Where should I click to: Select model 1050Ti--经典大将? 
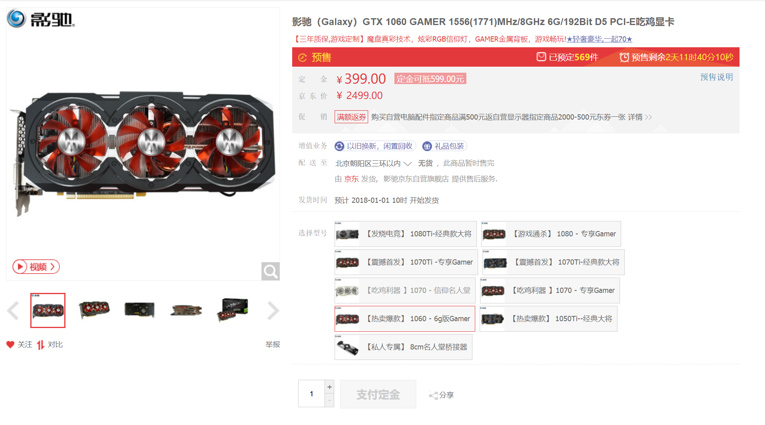[x=548, y=319]
